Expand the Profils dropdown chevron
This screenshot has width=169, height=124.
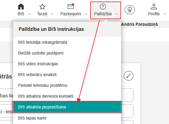(x=165, y=14)
